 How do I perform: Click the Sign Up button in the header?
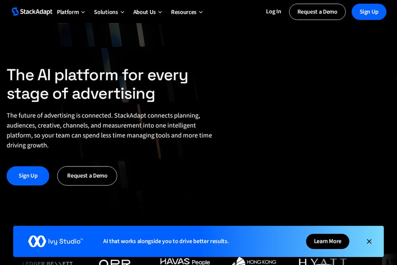click(x=369, y=12)
